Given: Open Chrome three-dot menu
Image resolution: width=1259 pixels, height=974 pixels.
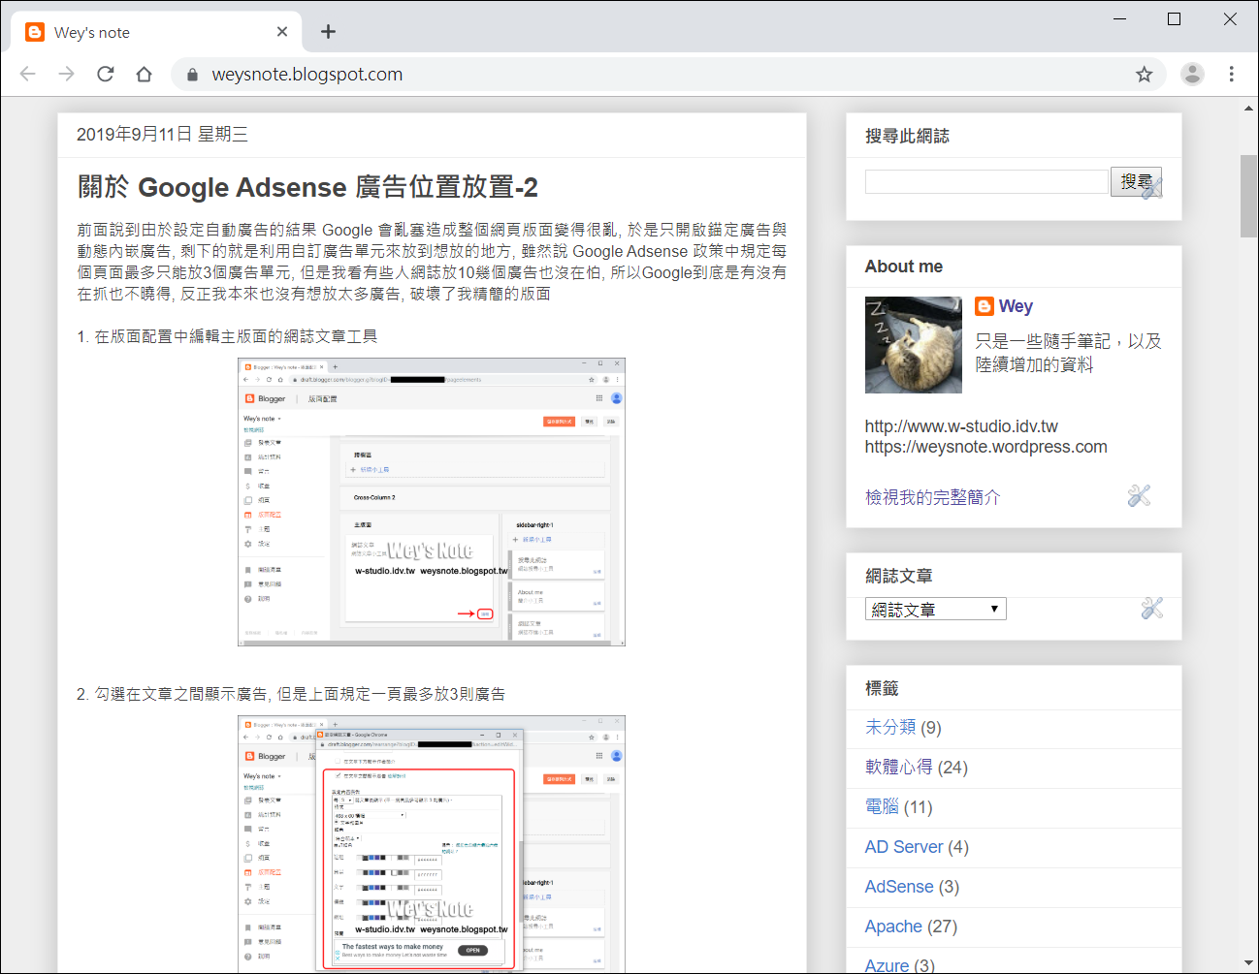Looking at the screenshot, I should click(1231, 74).
